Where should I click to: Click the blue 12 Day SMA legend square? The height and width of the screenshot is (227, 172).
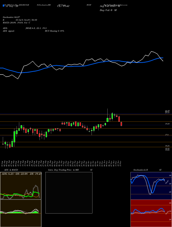pyautogui.click(x=3, y=6)
